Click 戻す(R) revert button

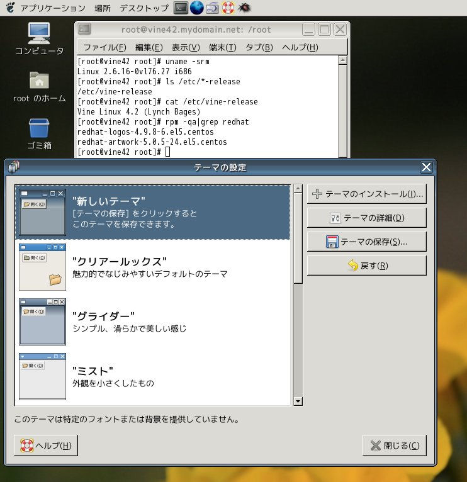click(367, 266)
